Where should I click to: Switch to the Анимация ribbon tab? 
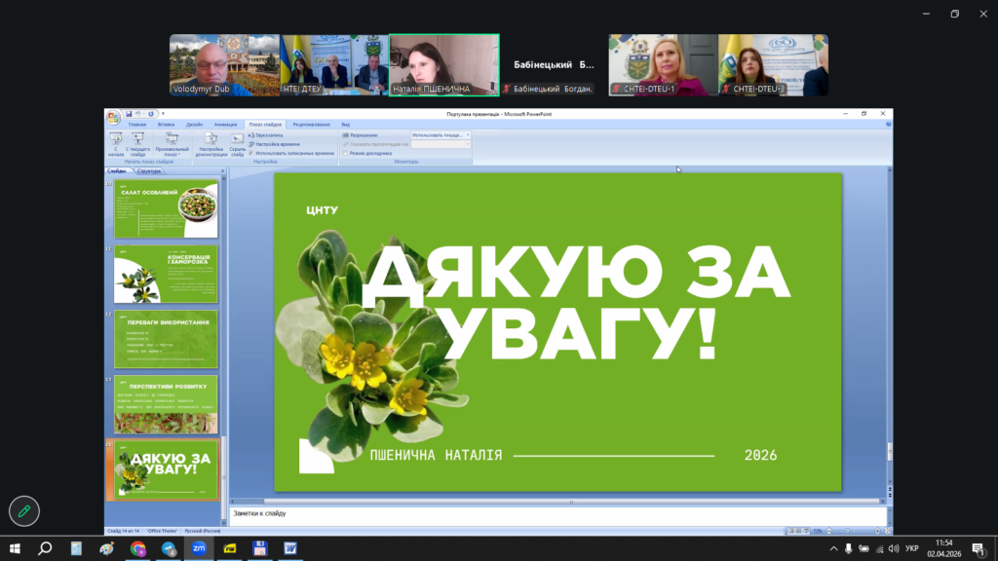click(225, 125)
